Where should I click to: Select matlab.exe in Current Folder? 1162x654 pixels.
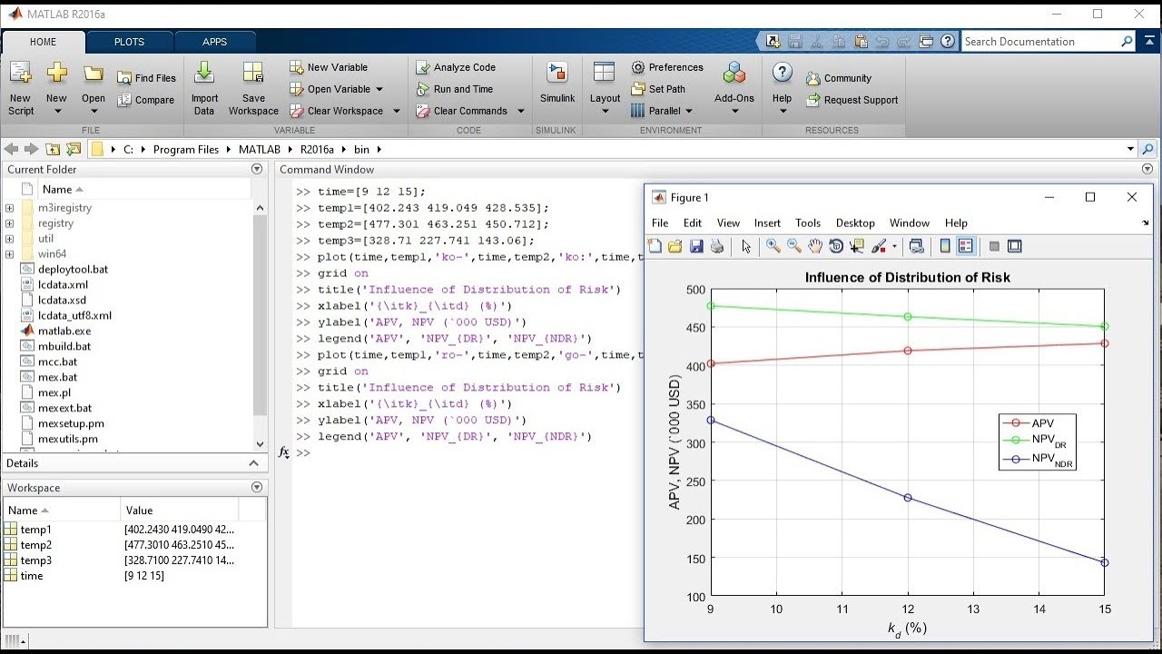(x=64, y=331)
